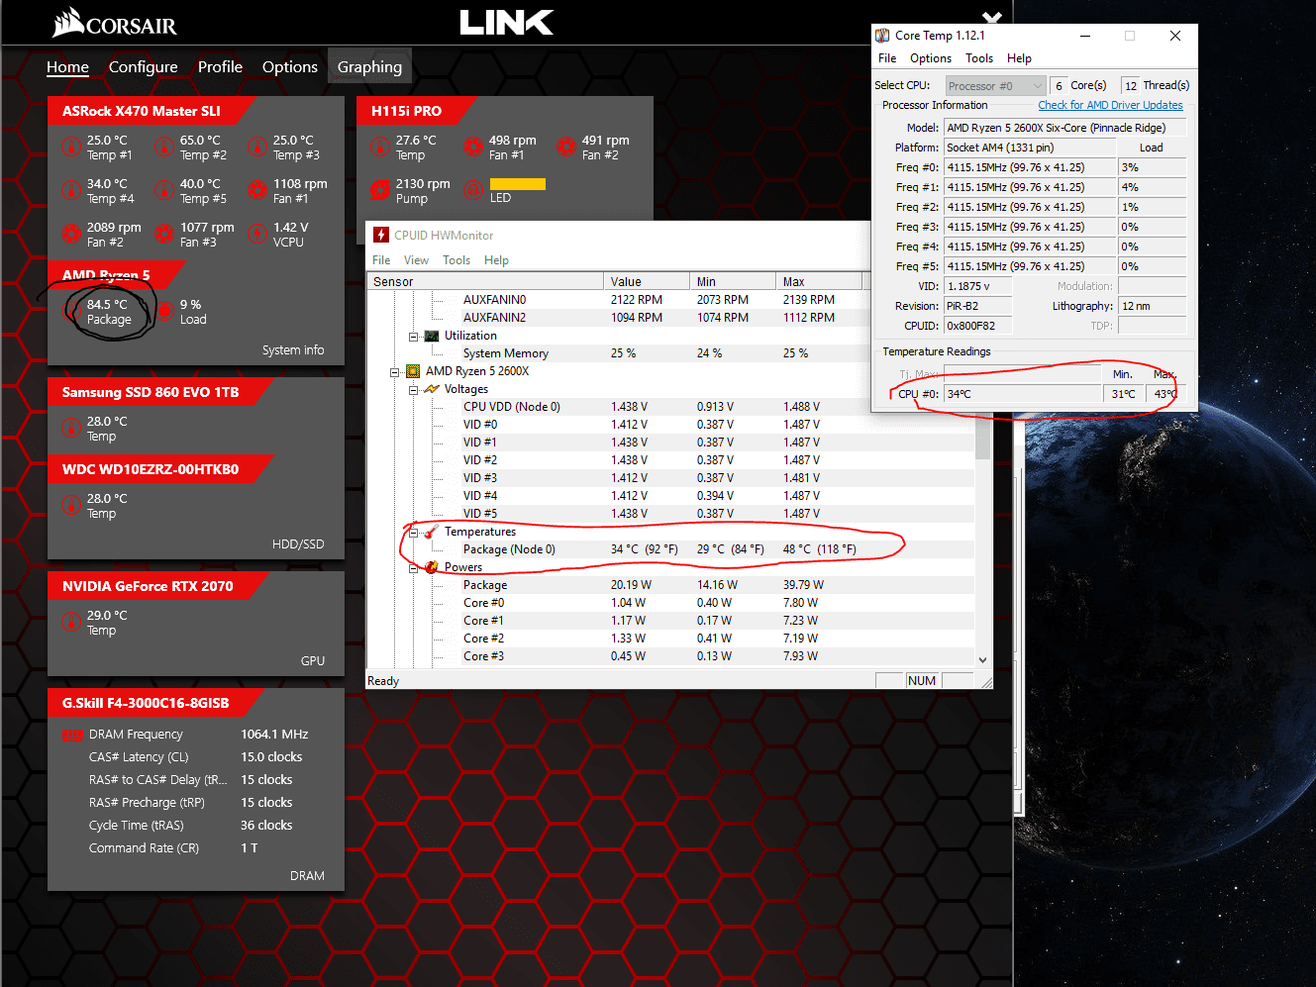The width and height of the screenshot is (1316, 987).
Task: Click thermometer icon beside Temp #2
Action: [164, 147]
